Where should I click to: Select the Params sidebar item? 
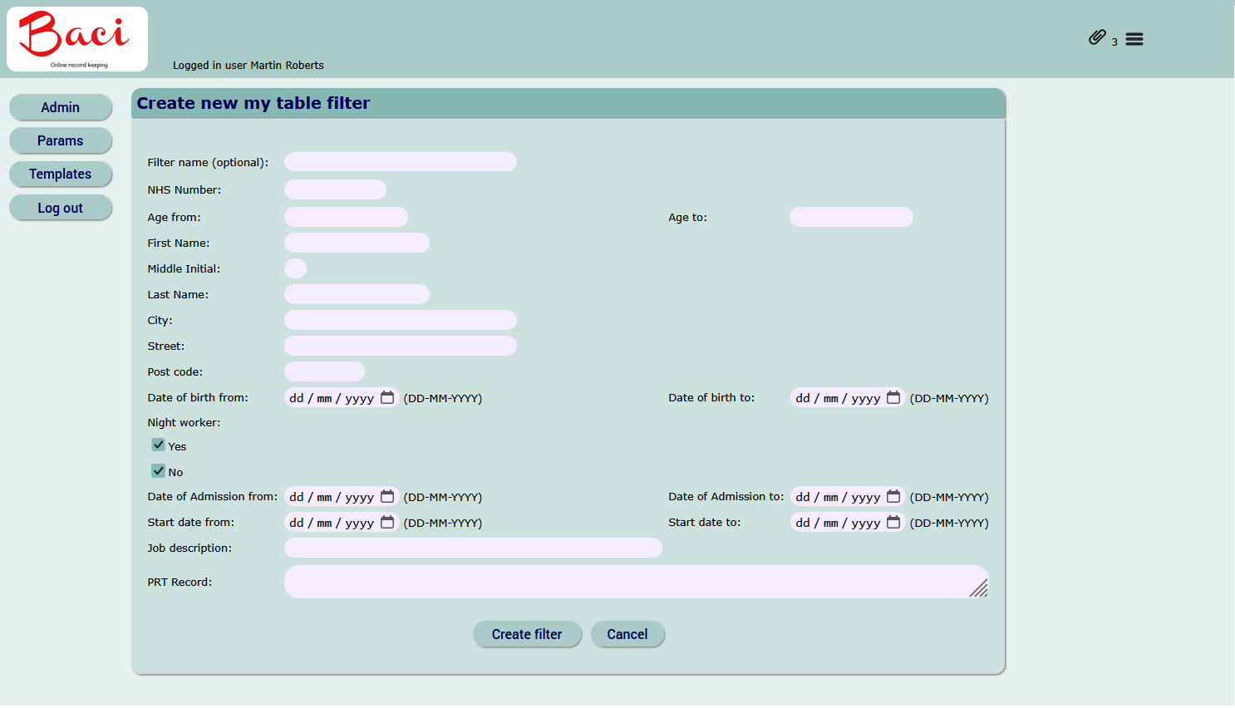tap(61, 140)
